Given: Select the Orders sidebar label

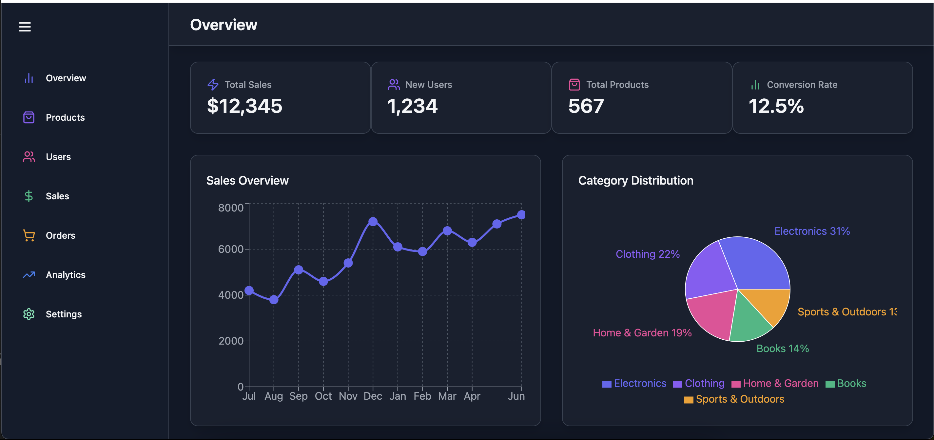Looking at the screenshot, I should tap(61, 235).
